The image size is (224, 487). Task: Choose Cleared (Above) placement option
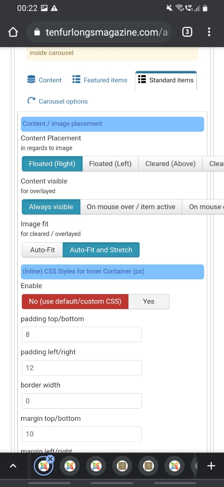point(171,164)
